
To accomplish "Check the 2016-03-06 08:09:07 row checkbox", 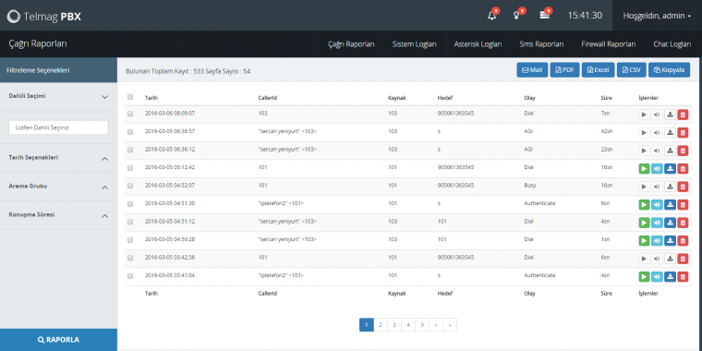I will (130, 115).
